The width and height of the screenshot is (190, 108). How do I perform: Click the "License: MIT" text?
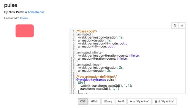[12, 18]
